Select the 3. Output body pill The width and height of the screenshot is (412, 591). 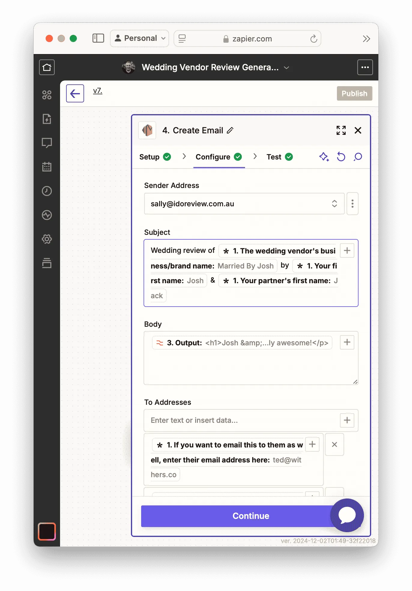pyautogui.click(x=242, y=343)
